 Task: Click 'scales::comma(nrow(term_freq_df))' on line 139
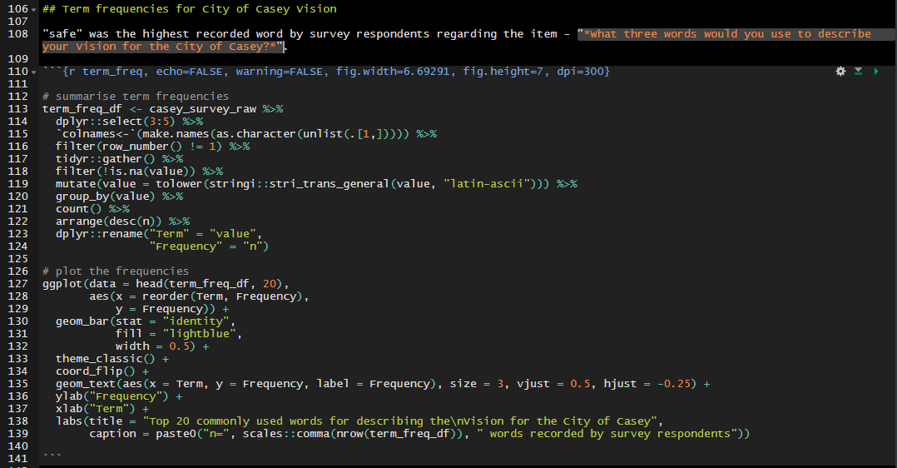click(x=353, y=434)
